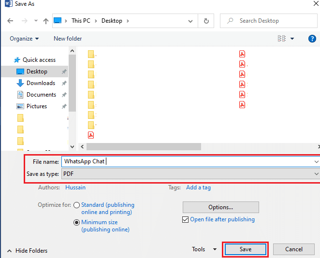Open the Tools dropdown menu
This screenshot has width=320, height=258.
(204, 249)
